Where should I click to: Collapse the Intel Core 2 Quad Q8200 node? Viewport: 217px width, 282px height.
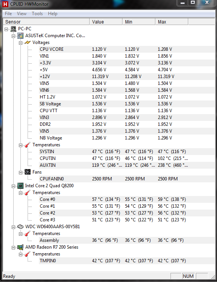pyautogui.click(x=14, y=186)
